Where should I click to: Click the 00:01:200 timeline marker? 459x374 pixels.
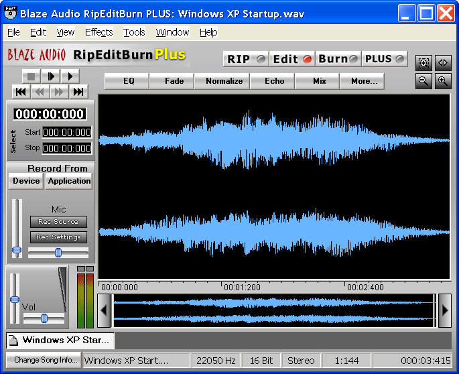coord(242,288)
